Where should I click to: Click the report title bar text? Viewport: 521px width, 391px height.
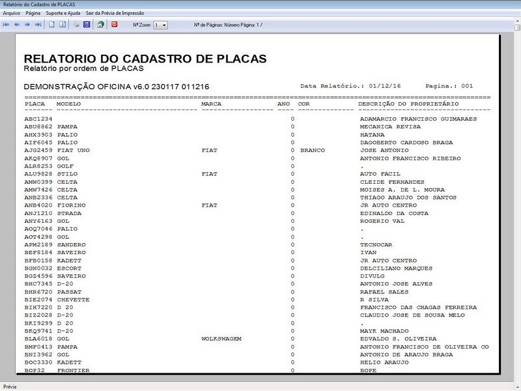pyautogui.click(x=39, y=4)
